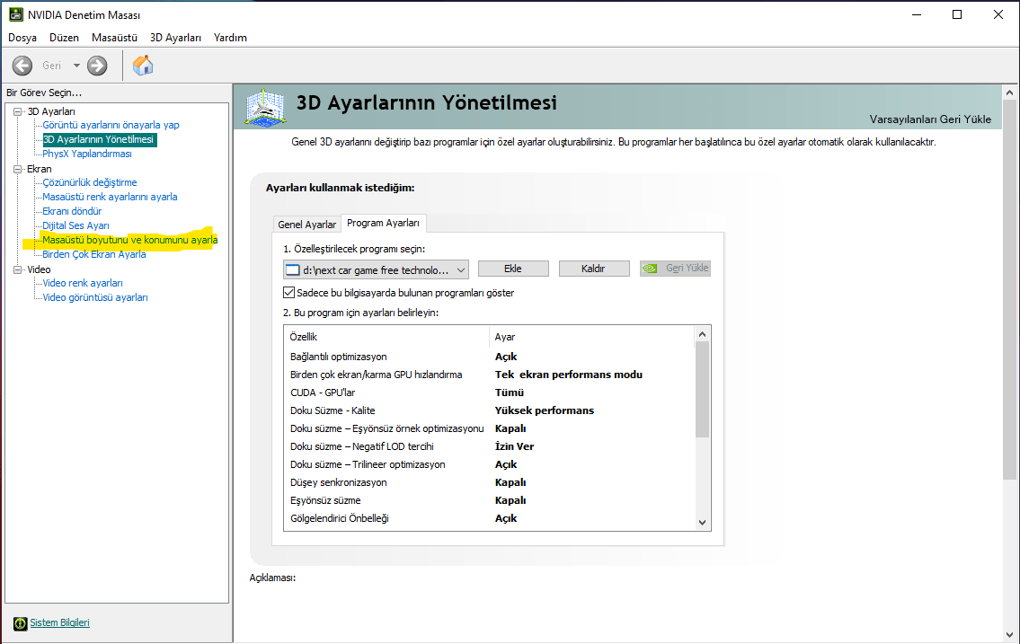Viewport: 1020px width, 644px height.
Task: Open the Düzen menu
Action: (64, 38)
